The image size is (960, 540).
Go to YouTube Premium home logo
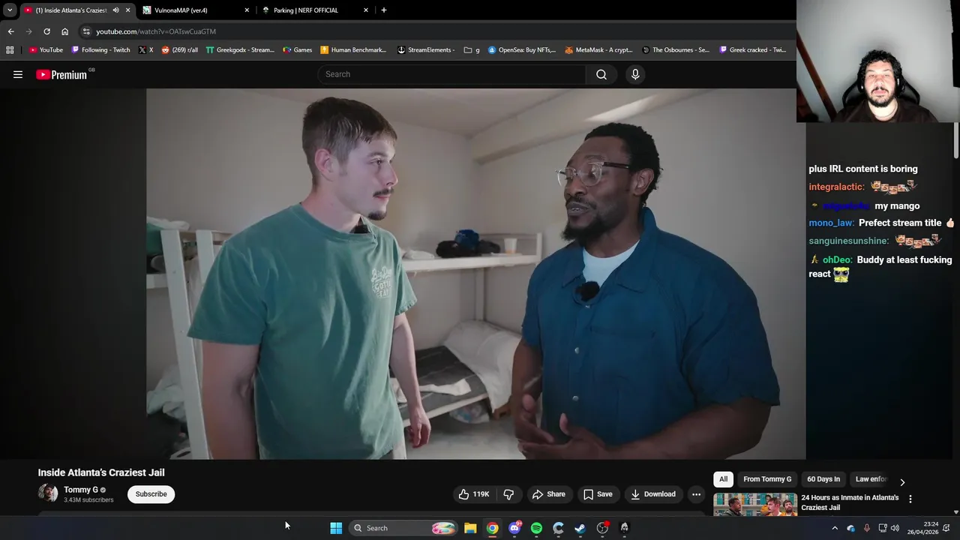tap(61, 74)
